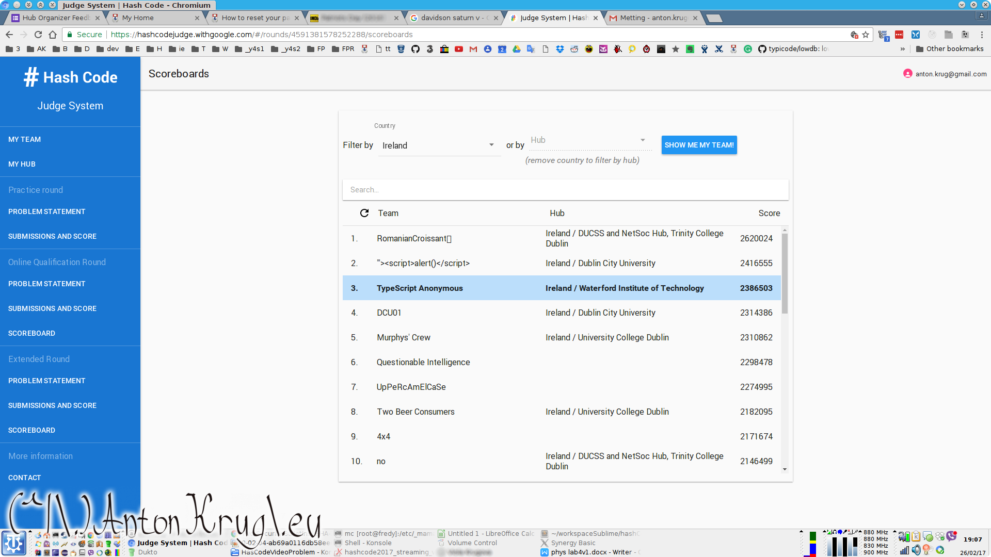Image resolution: width=991 pixels, height=557 pixels.
Task: Click the scoreboard scroll down arrow
Action: (x=785, y=469)
